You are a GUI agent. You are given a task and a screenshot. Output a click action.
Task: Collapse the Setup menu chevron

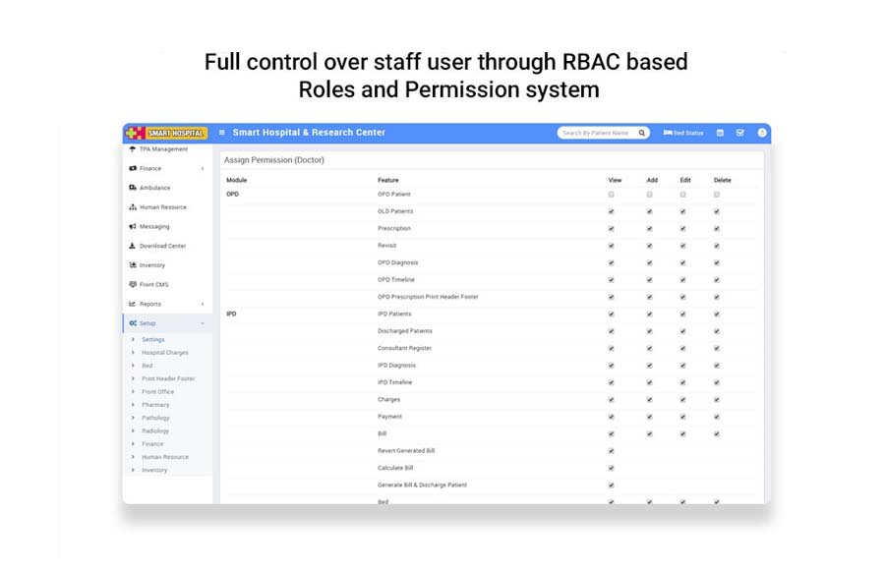[203, 323]
